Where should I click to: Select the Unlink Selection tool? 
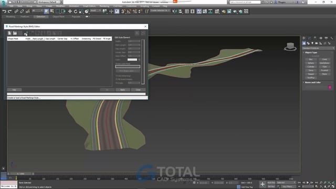click(22, 12)
